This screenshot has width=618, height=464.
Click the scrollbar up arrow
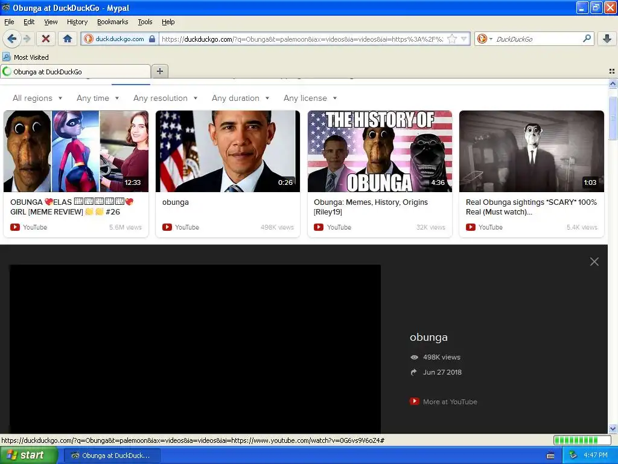[613, 83]
